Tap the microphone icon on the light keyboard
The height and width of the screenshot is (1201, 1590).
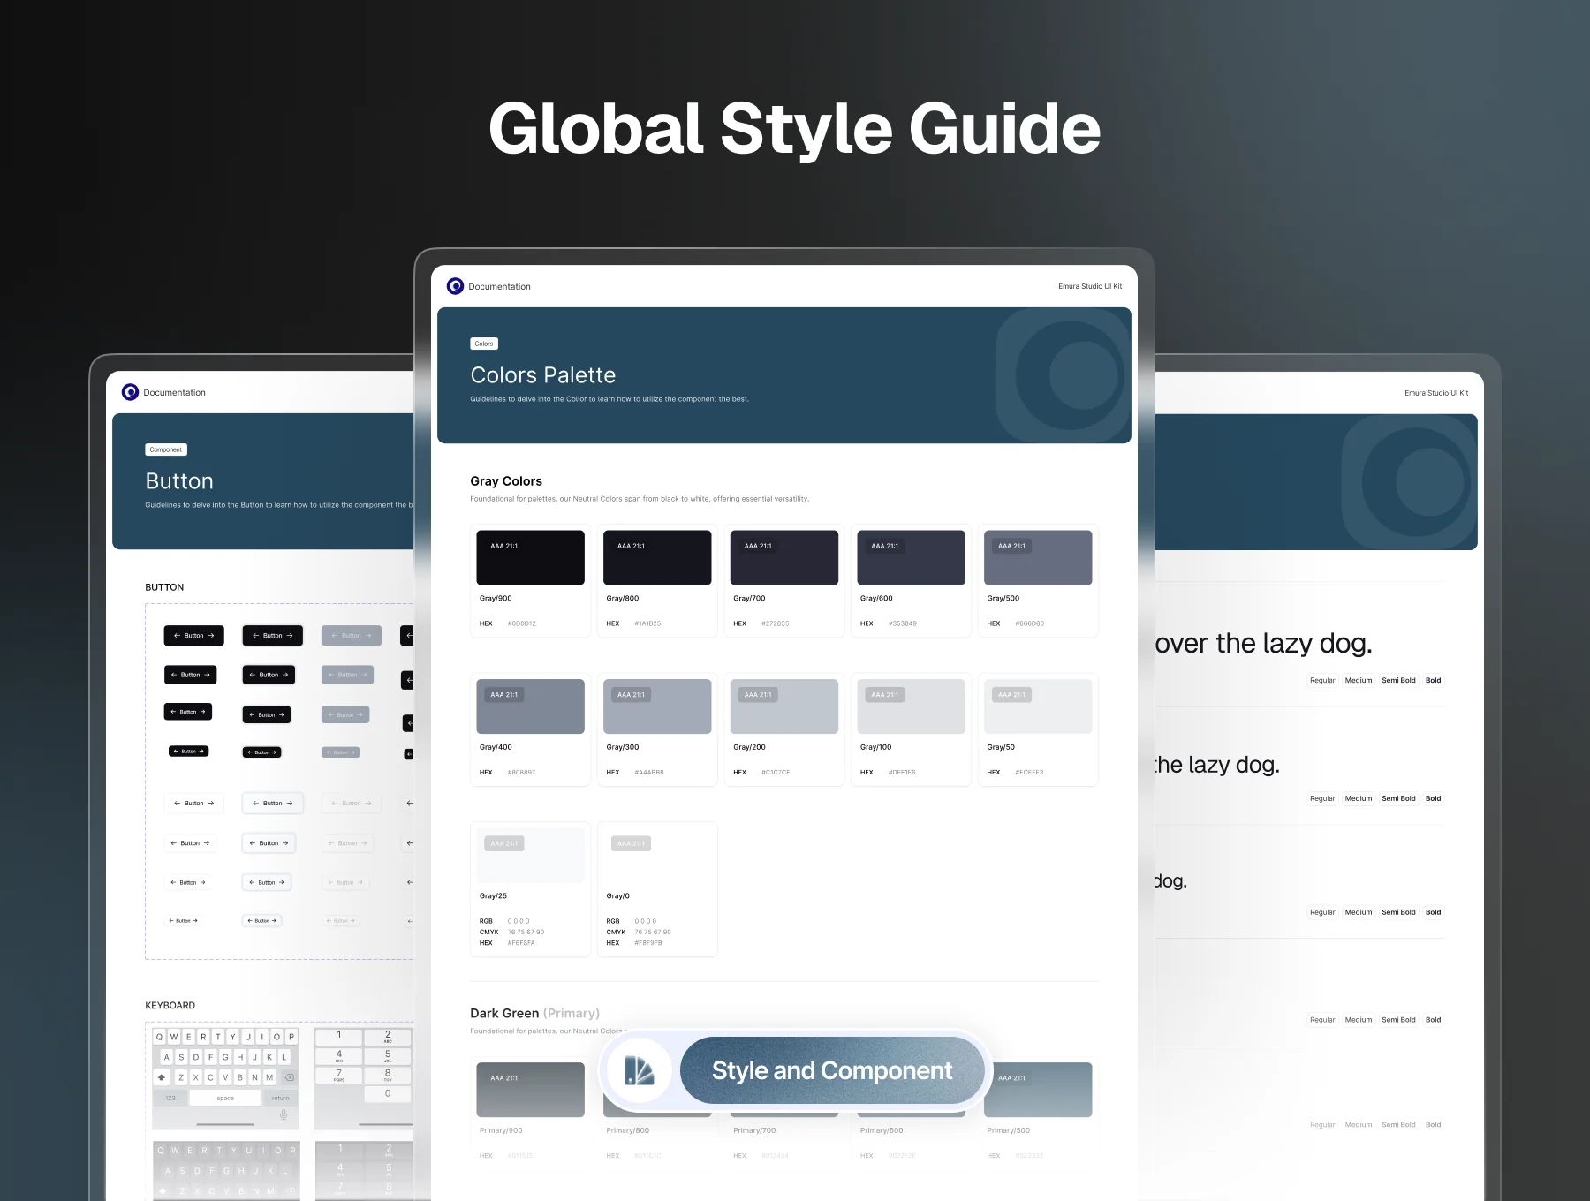tap(284, 1115)
